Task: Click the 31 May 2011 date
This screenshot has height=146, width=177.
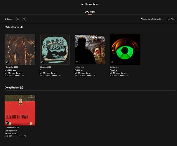Action: tap(114, 67)
